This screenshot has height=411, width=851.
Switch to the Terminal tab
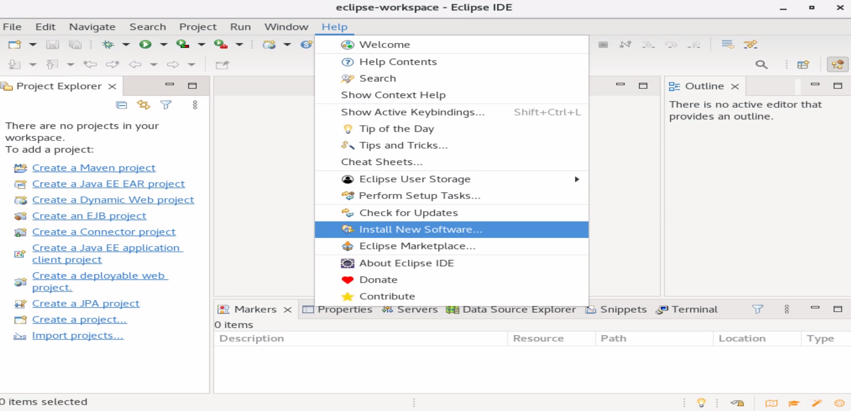coord(694,309)
